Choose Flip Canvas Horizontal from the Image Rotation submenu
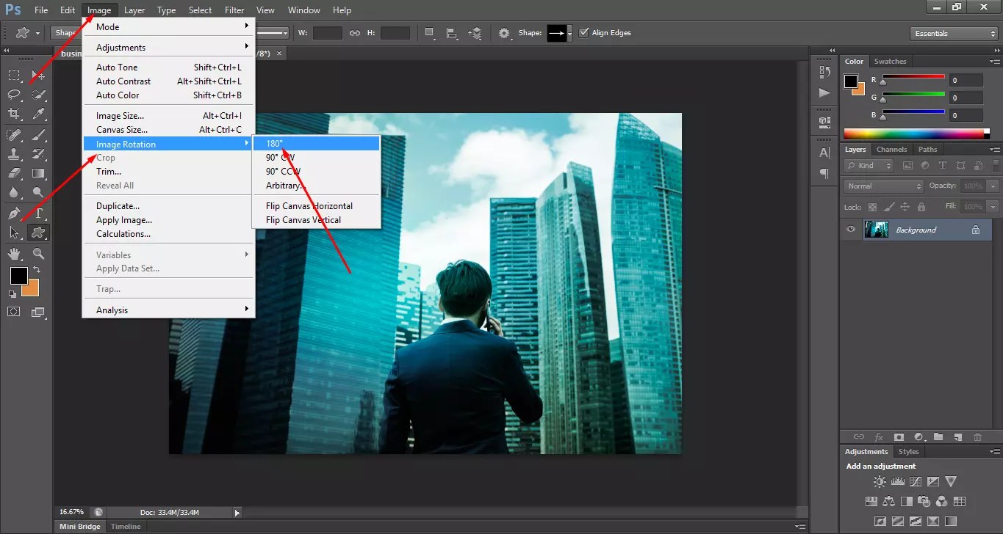The height and width of the screenshot is (534, 1003). point(309,205)
